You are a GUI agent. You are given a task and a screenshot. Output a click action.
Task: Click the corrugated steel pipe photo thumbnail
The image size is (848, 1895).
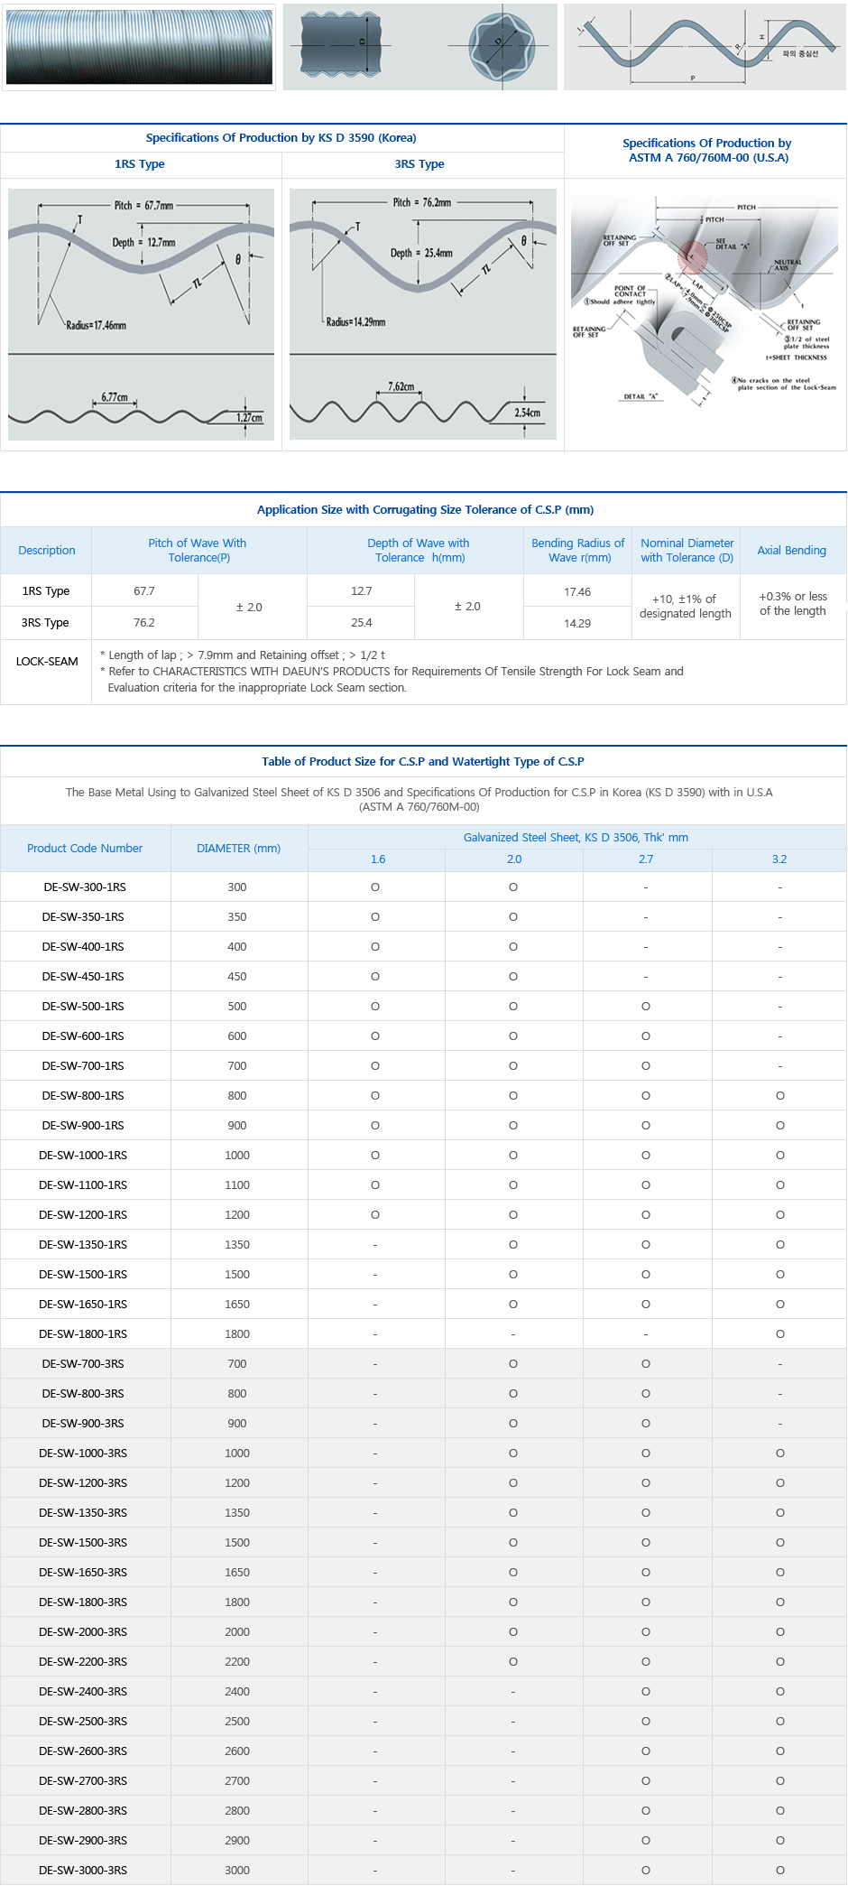click(140, 46)
